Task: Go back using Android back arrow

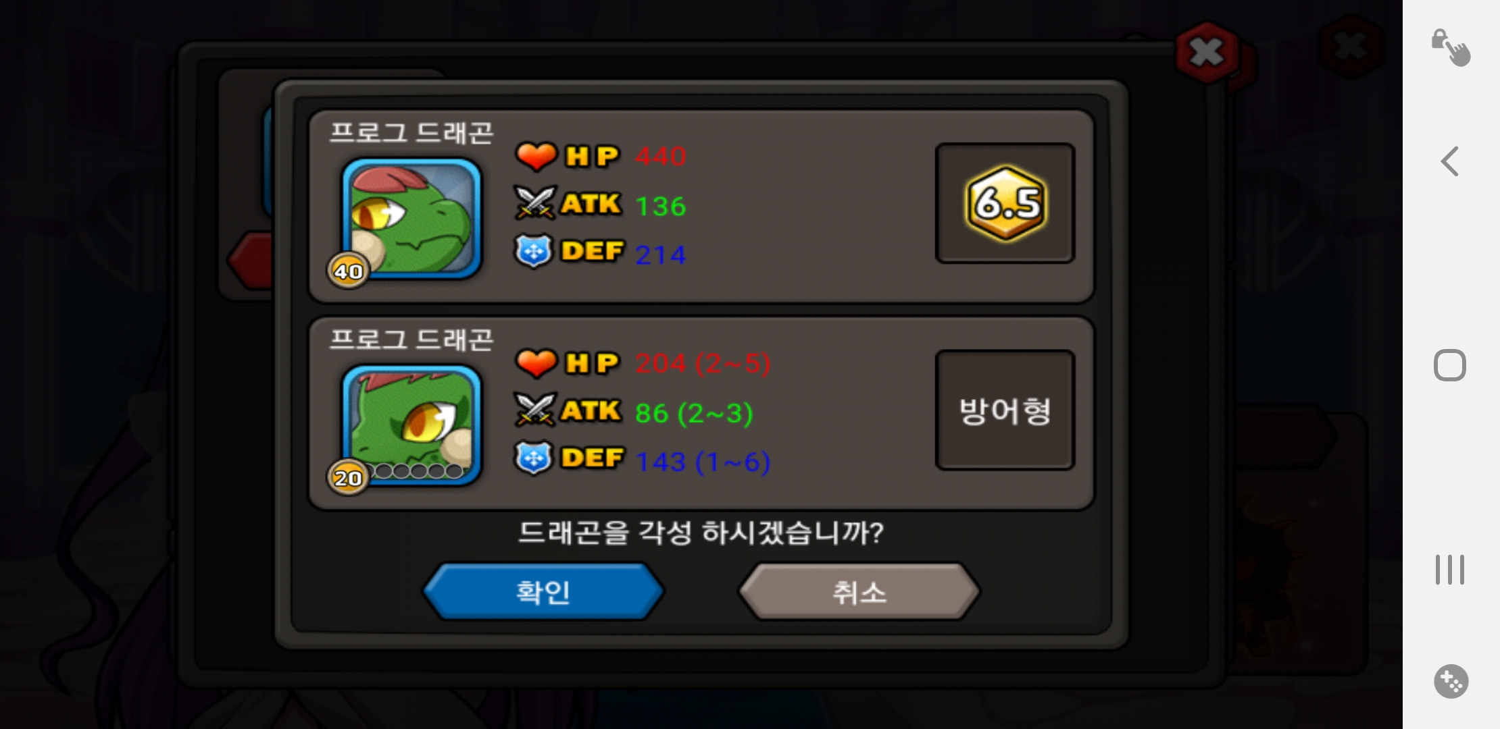Action: (x=1450, y=161)
